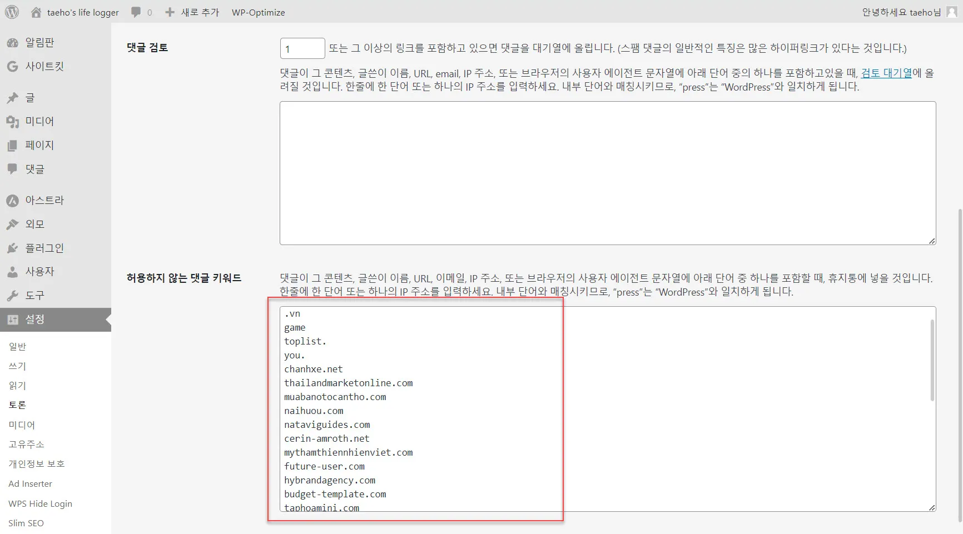Screen dimensions: 963x534
Task: Click the 아스트라 theme icon
Action: tap(12, 201)
